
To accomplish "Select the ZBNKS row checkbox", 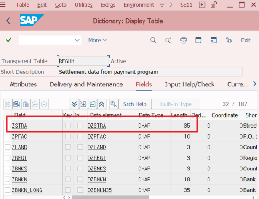I will point(8,168).
